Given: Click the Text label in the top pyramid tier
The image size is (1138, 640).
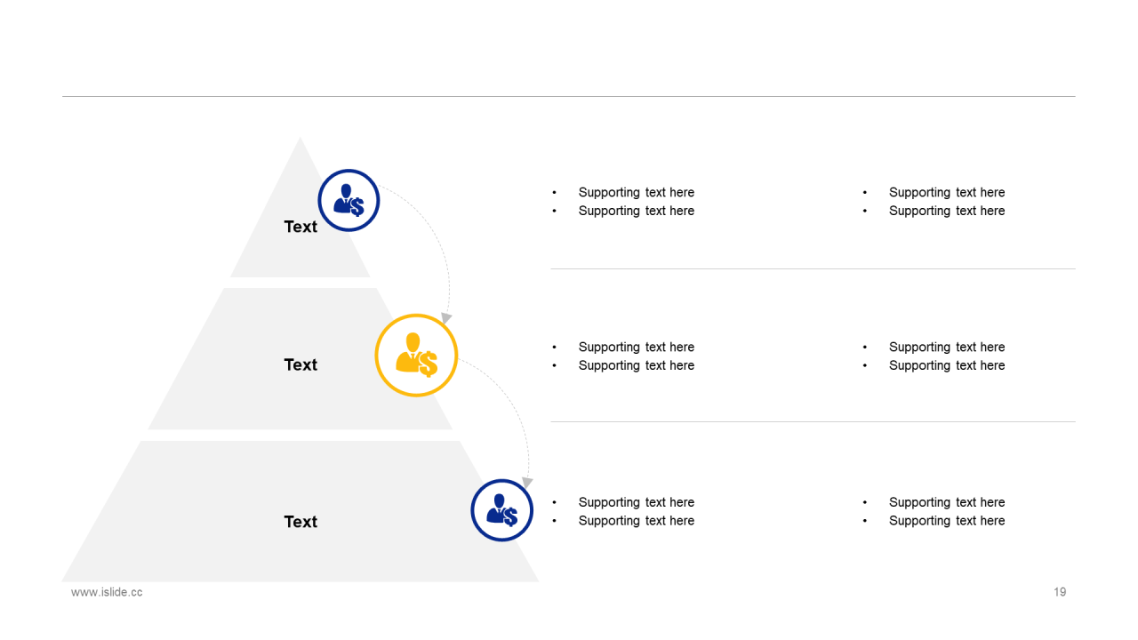Looking at the screenshot, I should click(301, 227).
